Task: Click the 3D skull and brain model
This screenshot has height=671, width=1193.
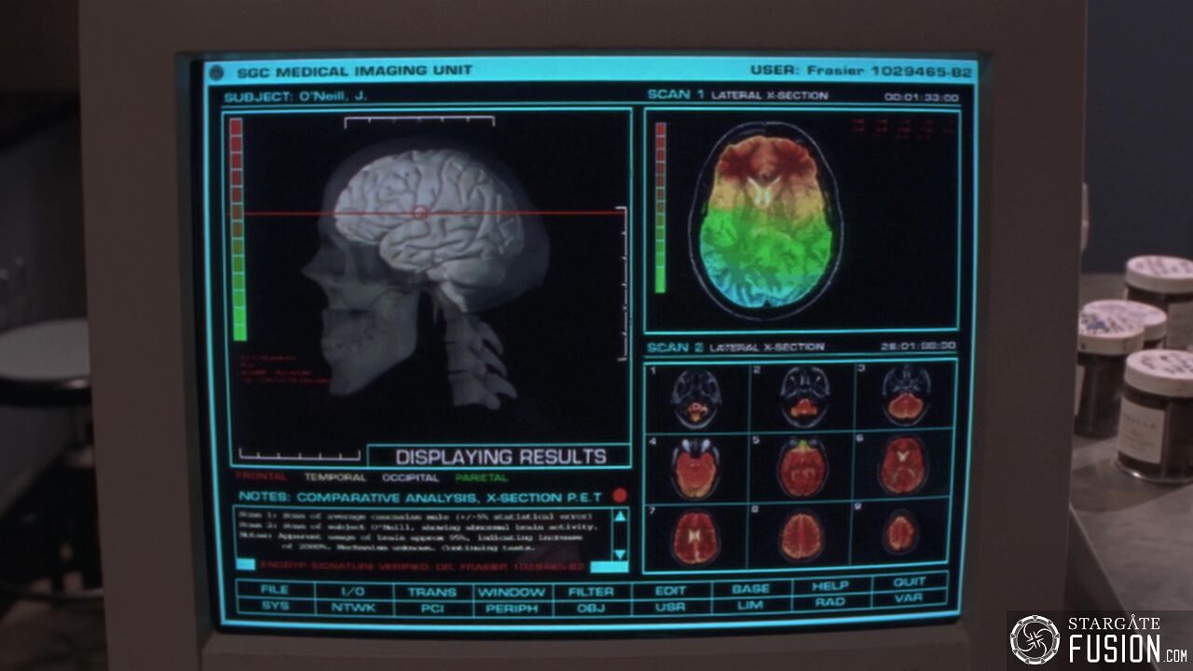Action: (x=425, y=274)
